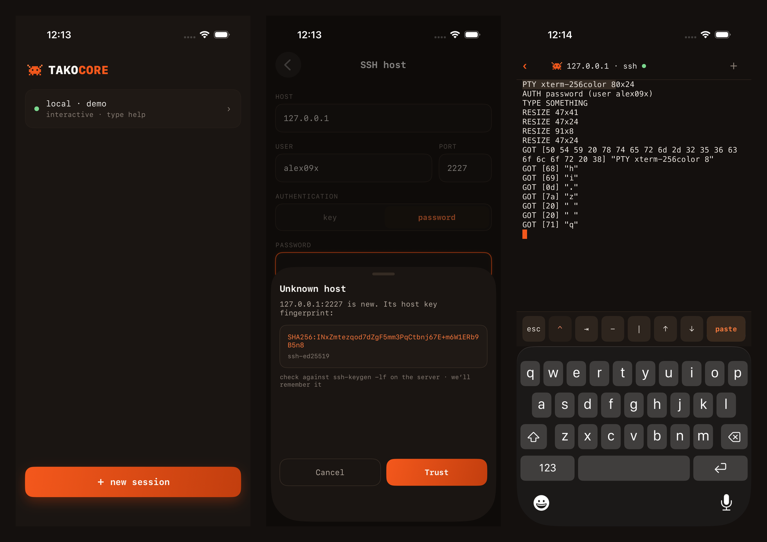The image size is (767, 542).
Task: Focus the HOST field showing 127.0.0.1
Action: [383, 118]
